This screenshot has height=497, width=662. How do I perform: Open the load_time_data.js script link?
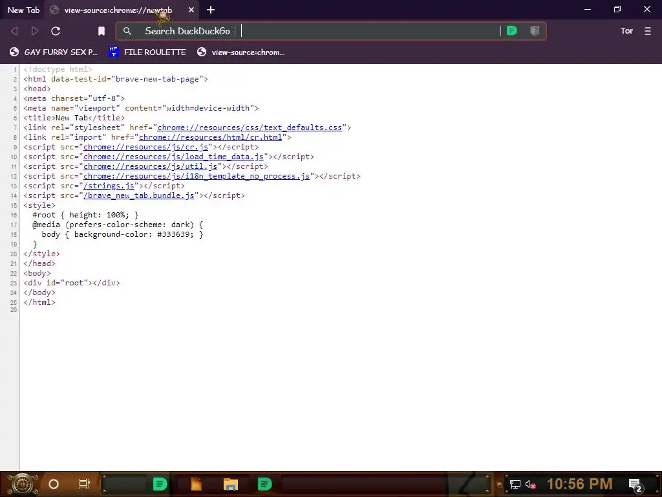click(173, 157)
